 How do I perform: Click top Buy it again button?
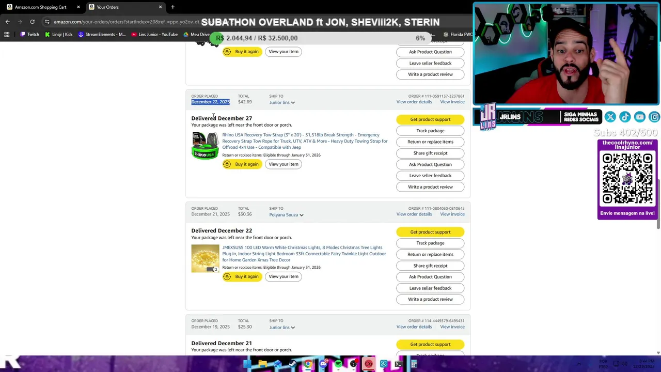click(x=241, y=52)
